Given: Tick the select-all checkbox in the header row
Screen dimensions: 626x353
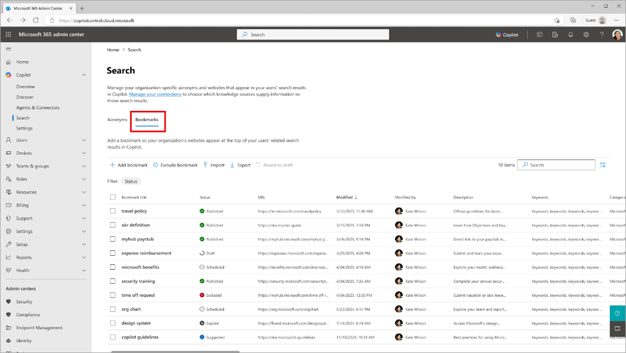Looking at the screenshot, I should (x=112, y=197).
